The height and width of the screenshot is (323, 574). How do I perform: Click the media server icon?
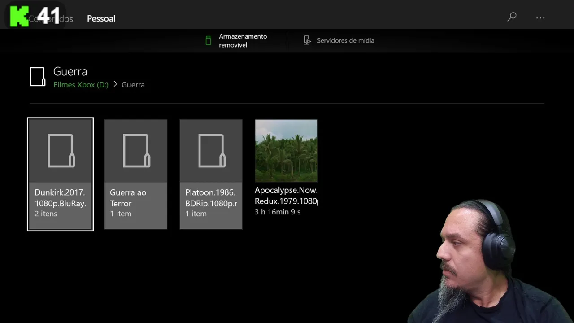coord(307,40)
